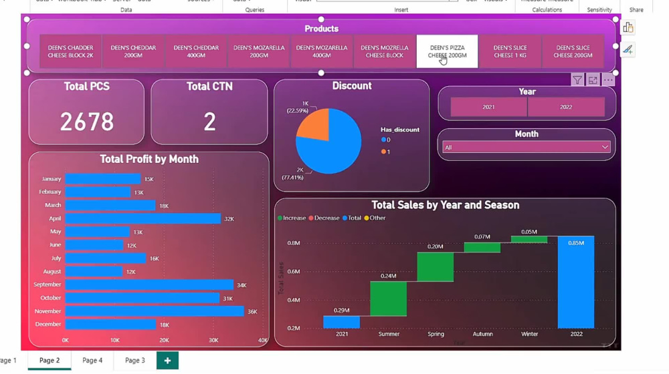
Task: Select the January profit bar
Action: pyautogui.click(x=103, y=179)
